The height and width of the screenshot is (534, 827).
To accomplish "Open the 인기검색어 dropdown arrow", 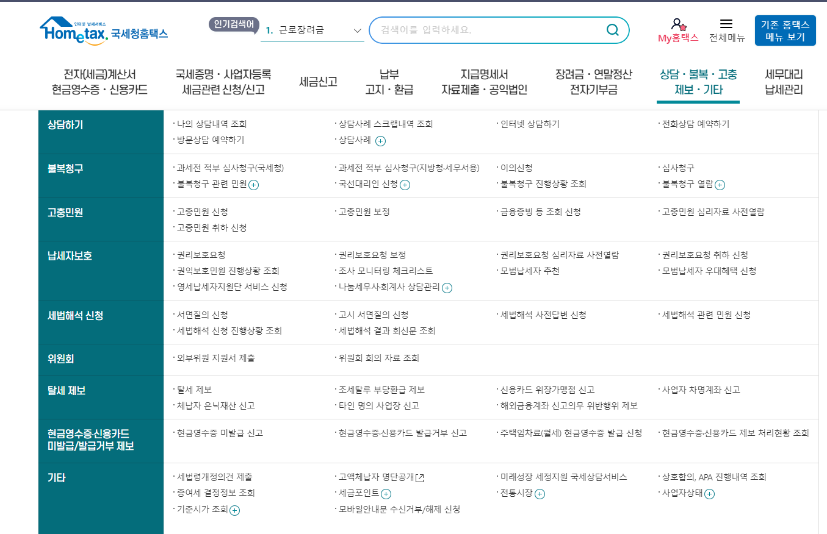I will (356, 29).
